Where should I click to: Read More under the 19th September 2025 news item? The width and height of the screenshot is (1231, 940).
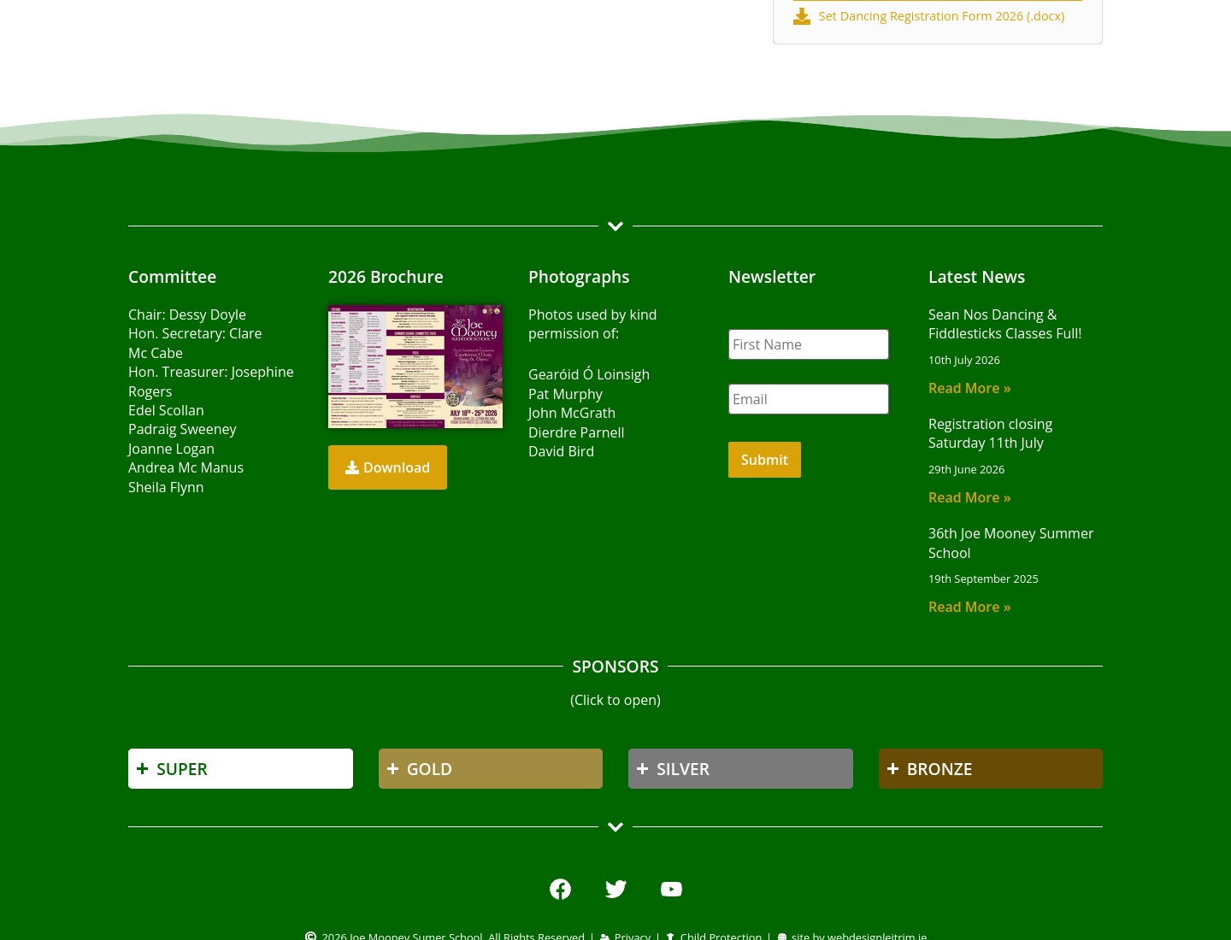pyautogui.click(x=969, y=607)
